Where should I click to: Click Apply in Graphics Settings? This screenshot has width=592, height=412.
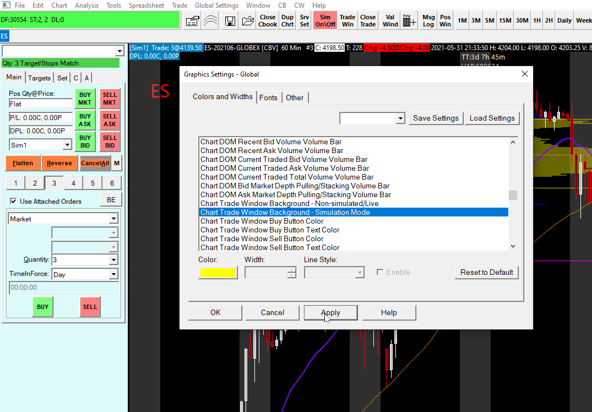(x=331, y=313)
